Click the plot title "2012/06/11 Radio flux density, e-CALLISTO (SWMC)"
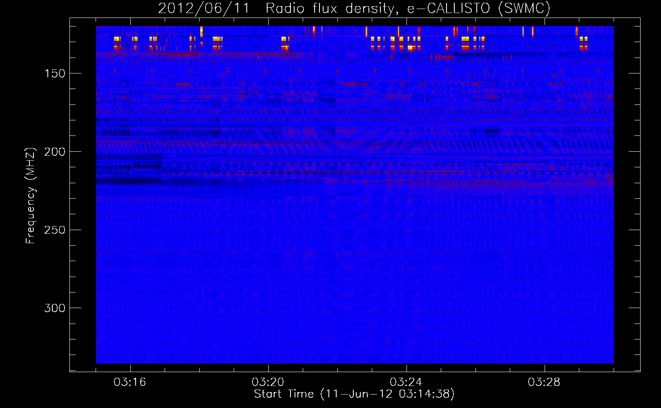Screen dimensions: 661x408 [354, 8]
